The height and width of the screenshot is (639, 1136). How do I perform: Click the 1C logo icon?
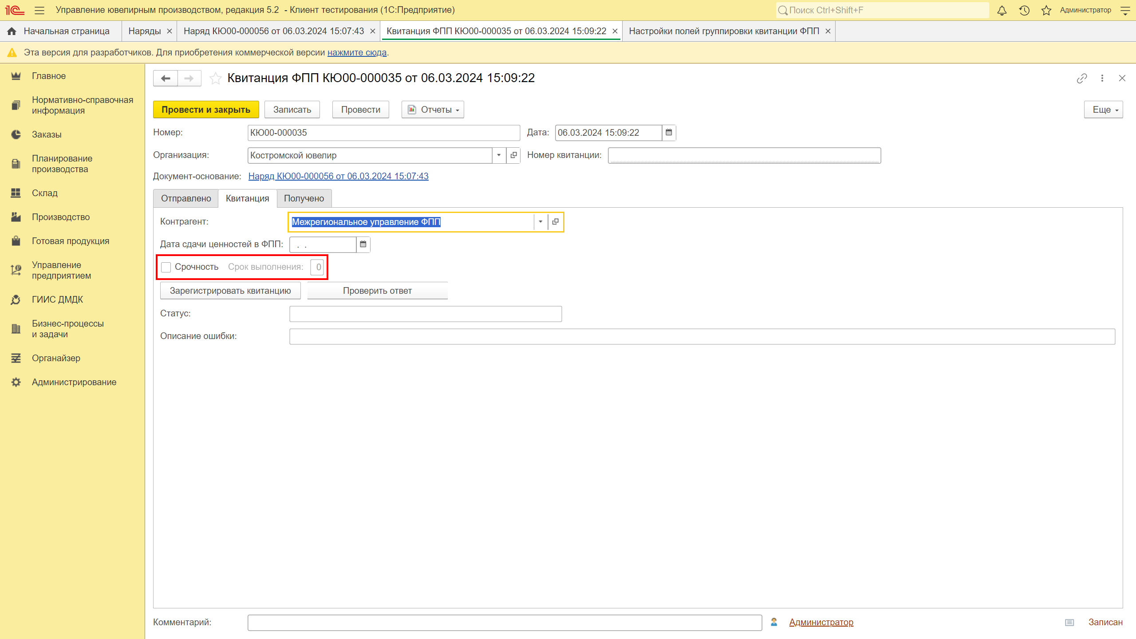pyautogui.click(x=15, y=10)
